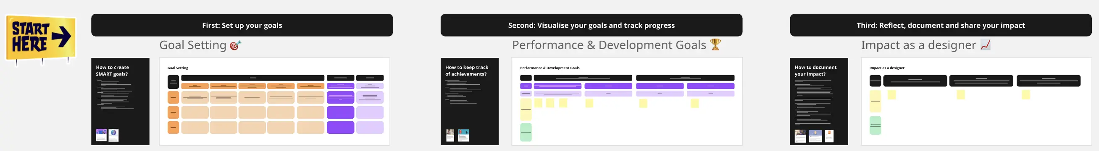
Task: Click the Performance & Development Goals frame title
Action: click(609, 45)
